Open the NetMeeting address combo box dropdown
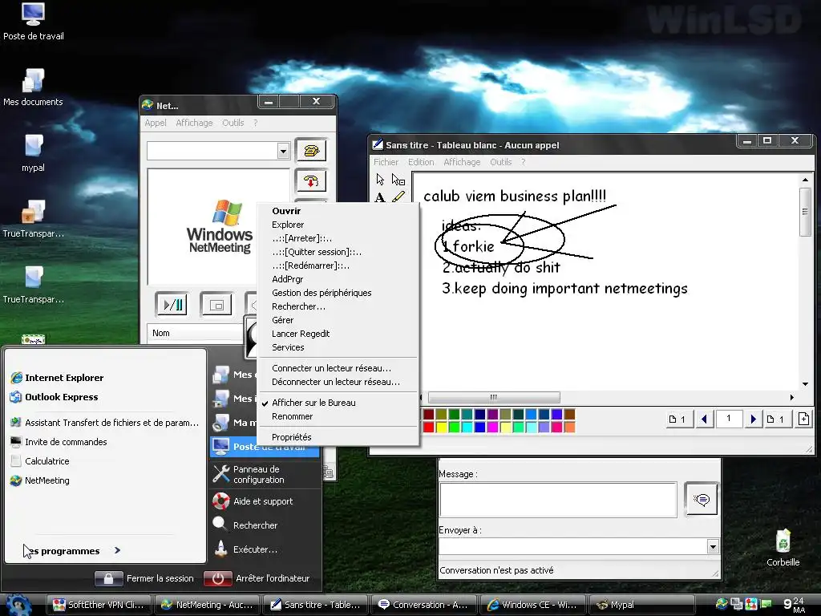The image size is (821, 616). [283, 152]
